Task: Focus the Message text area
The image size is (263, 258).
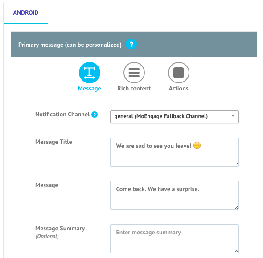Action: point(174,195)
